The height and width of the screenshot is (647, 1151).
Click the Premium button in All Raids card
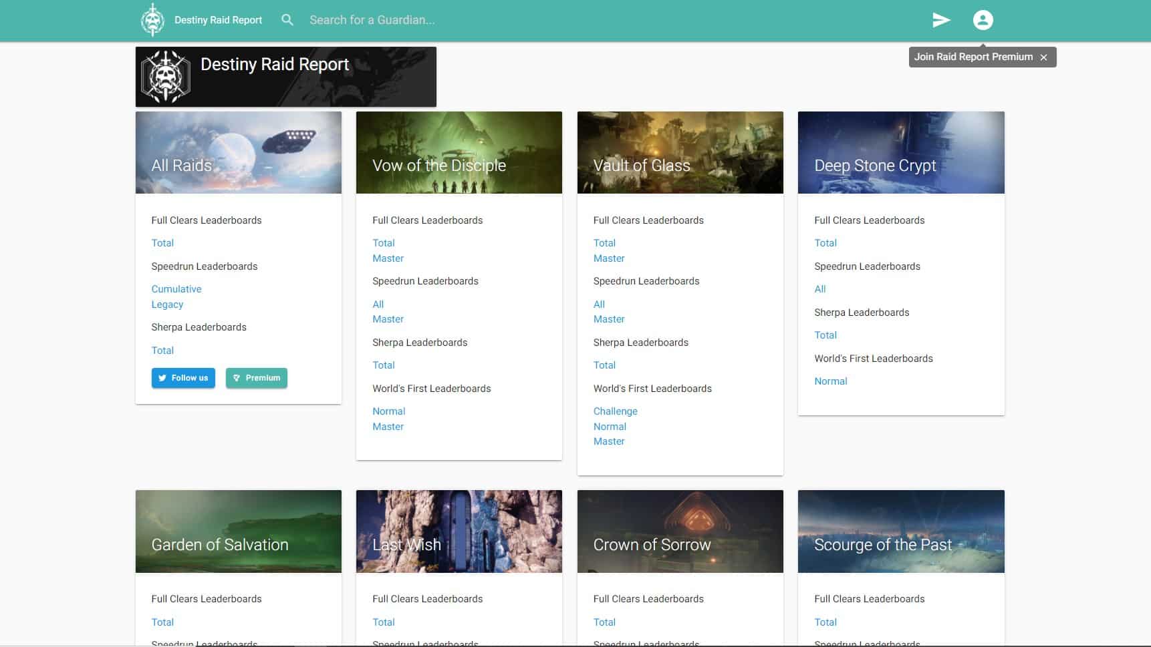[257, 378]
